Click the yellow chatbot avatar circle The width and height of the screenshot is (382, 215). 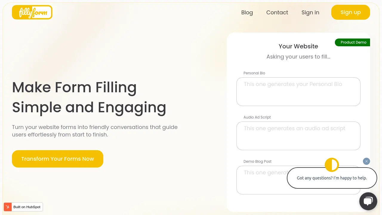click(x=332, y=165)
